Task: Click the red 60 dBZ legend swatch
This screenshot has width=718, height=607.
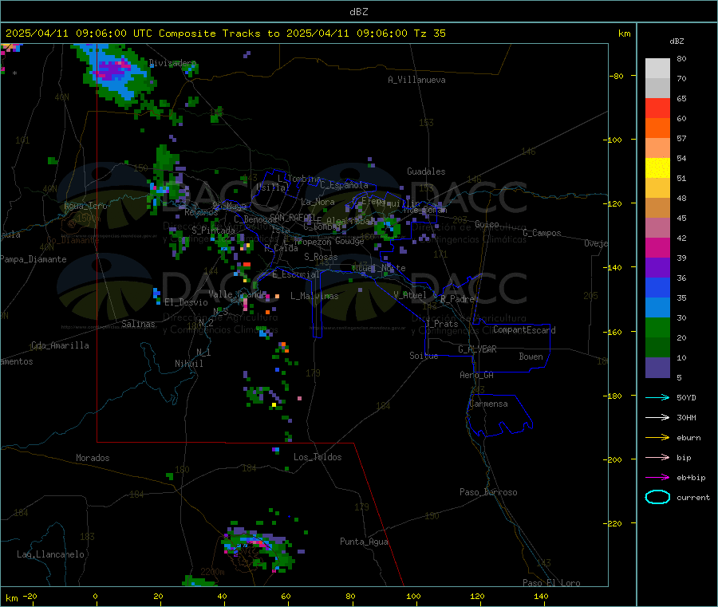Action: pyautogui.click(x=657, y=108)
